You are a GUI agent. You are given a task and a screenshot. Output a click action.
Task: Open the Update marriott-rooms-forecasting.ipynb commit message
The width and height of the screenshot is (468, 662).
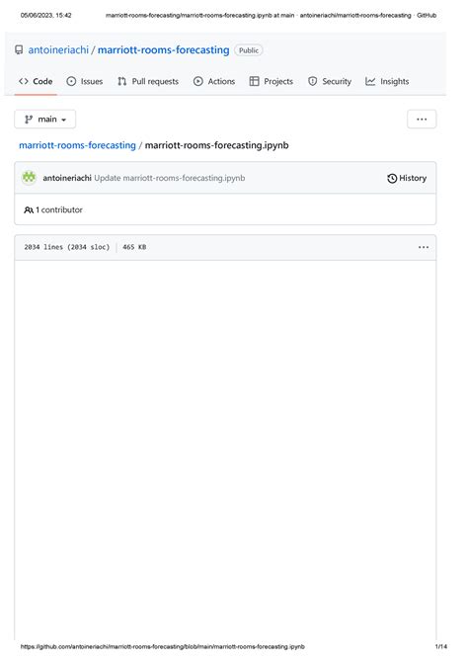[169, 178]
